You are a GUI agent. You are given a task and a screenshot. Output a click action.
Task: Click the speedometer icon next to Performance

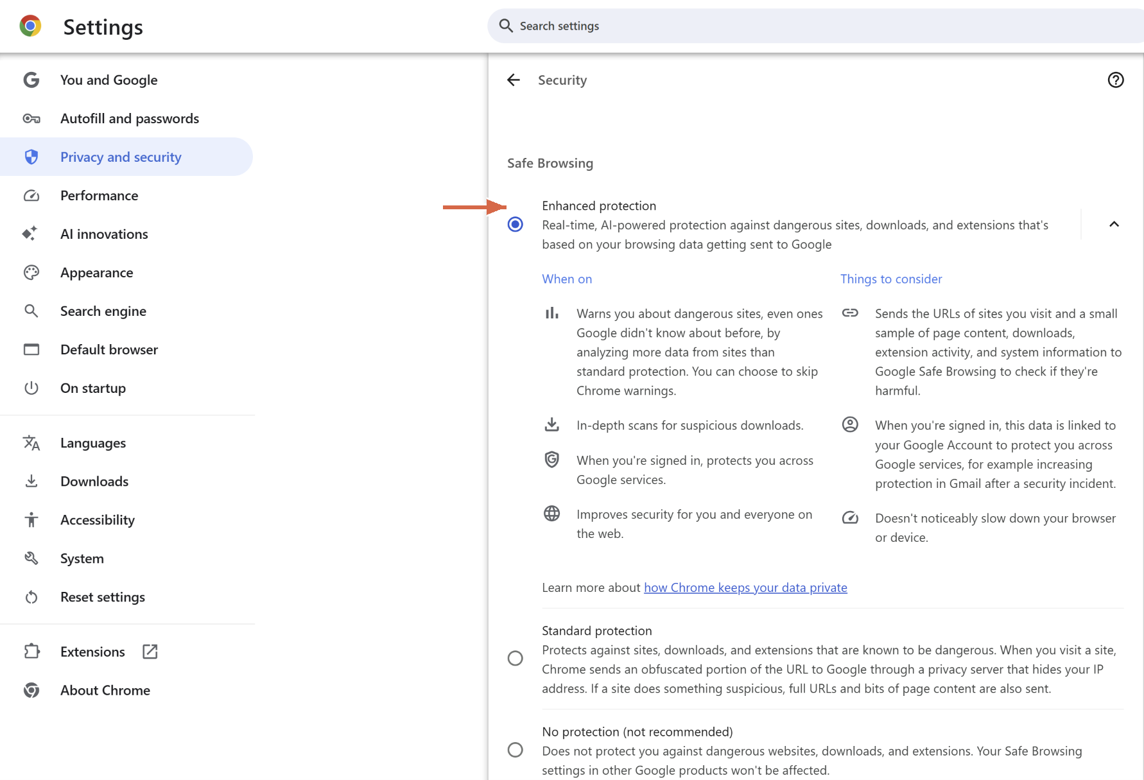tap(31, 195)
